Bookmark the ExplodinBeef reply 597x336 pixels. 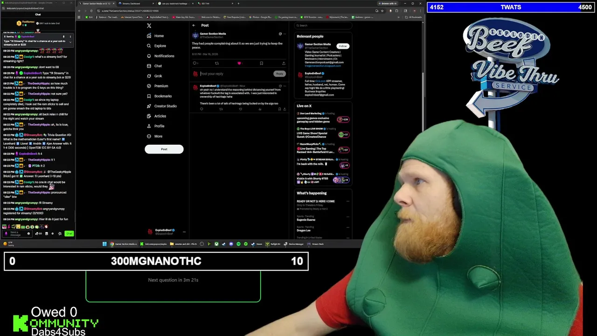[279, 109]
